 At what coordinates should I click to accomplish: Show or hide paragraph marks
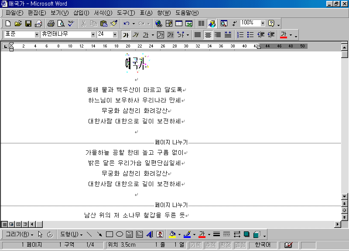tap(234, 24)
